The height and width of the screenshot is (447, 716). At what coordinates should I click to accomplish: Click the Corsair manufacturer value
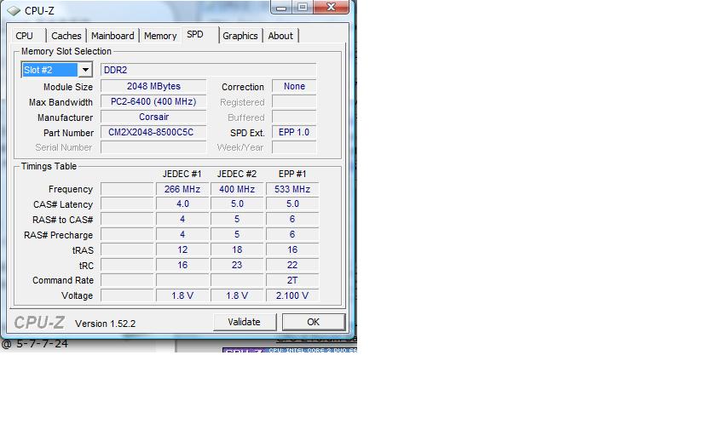pyautogui.click(x=153, y=117)
